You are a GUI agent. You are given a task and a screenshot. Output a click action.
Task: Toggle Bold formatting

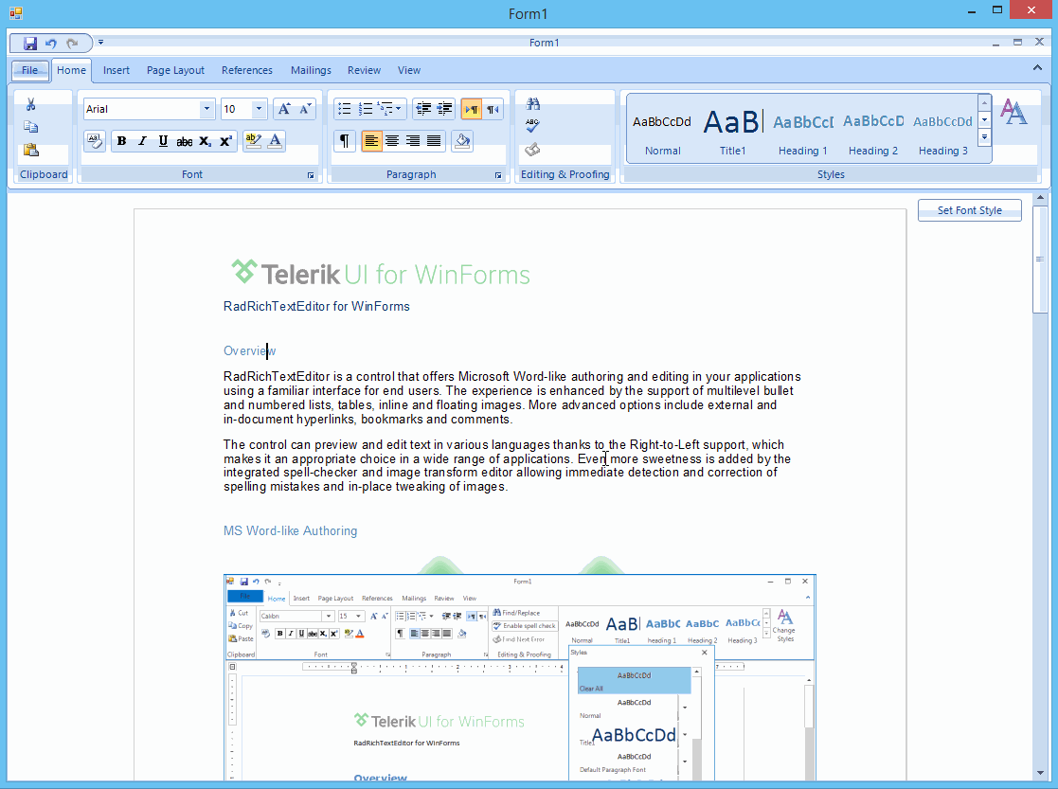pyautogui.click(x=121, y=141)
